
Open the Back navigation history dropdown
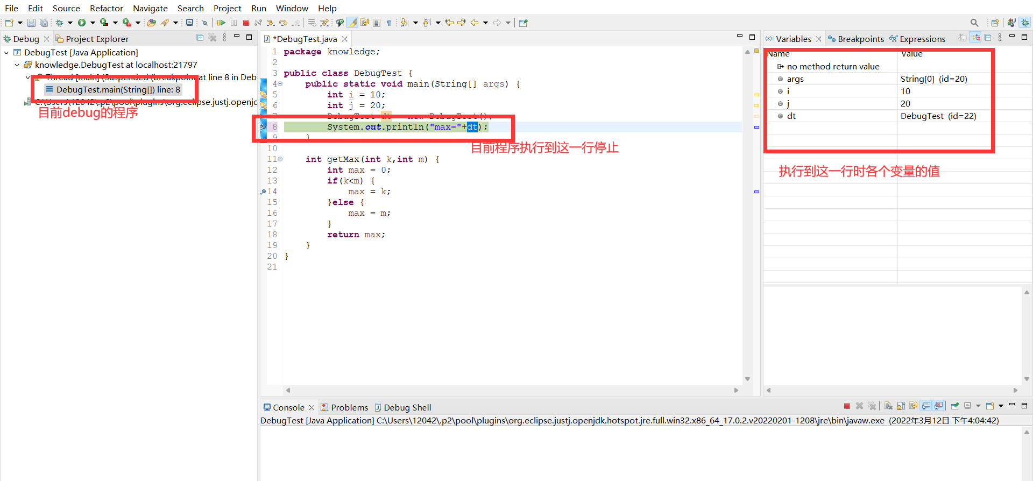coord(485,23)
